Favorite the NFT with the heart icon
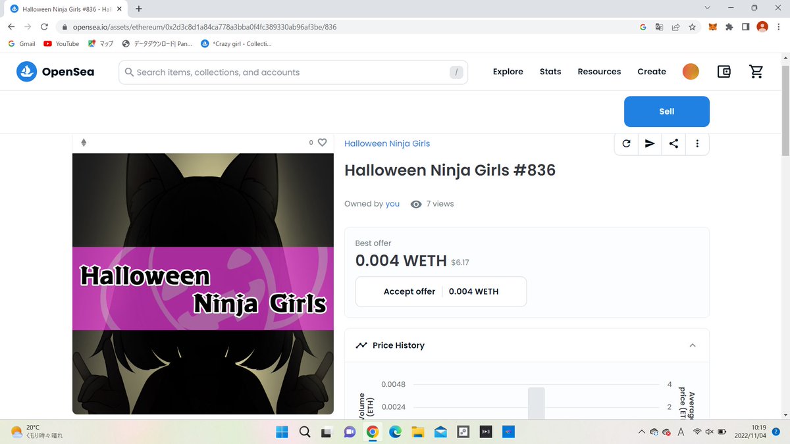 coord(322,142)
